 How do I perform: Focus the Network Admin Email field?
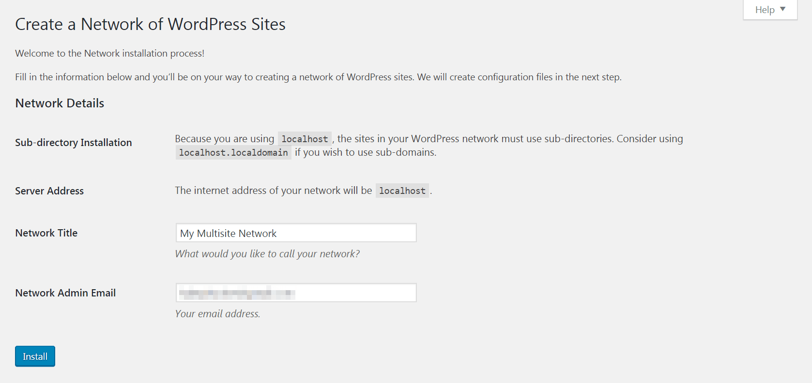tap(296, 293)
